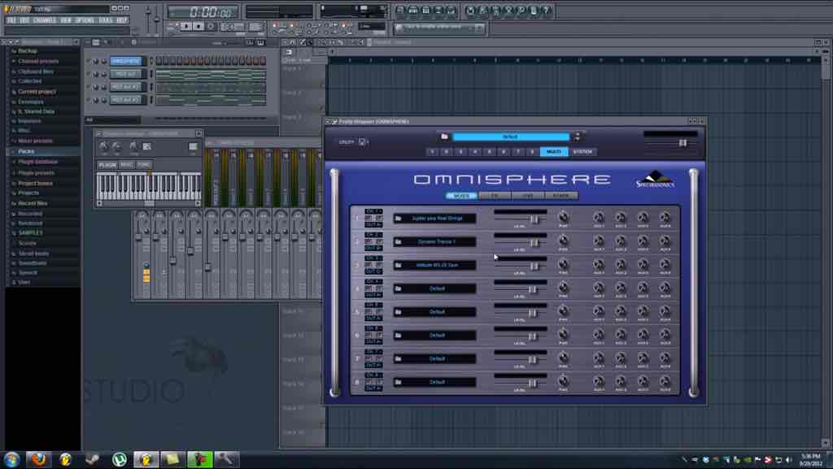The width and height of the screenshot is (833, 469).
Task: Open Sticky Notes from the taskbar
Action: click(x=172, y=459)
